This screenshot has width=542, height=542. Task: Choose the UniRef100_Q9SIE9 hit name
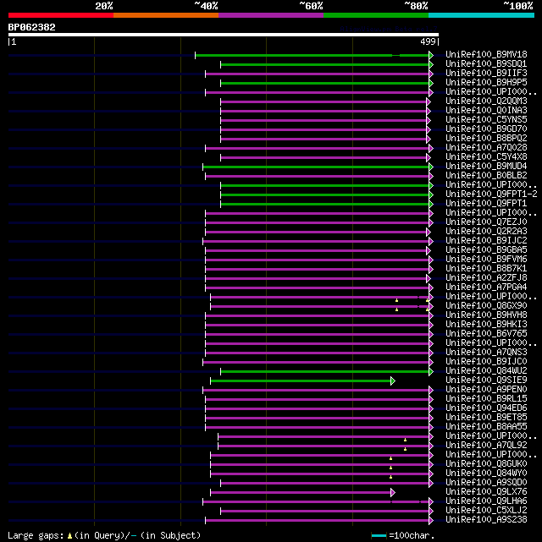(486, 380)
